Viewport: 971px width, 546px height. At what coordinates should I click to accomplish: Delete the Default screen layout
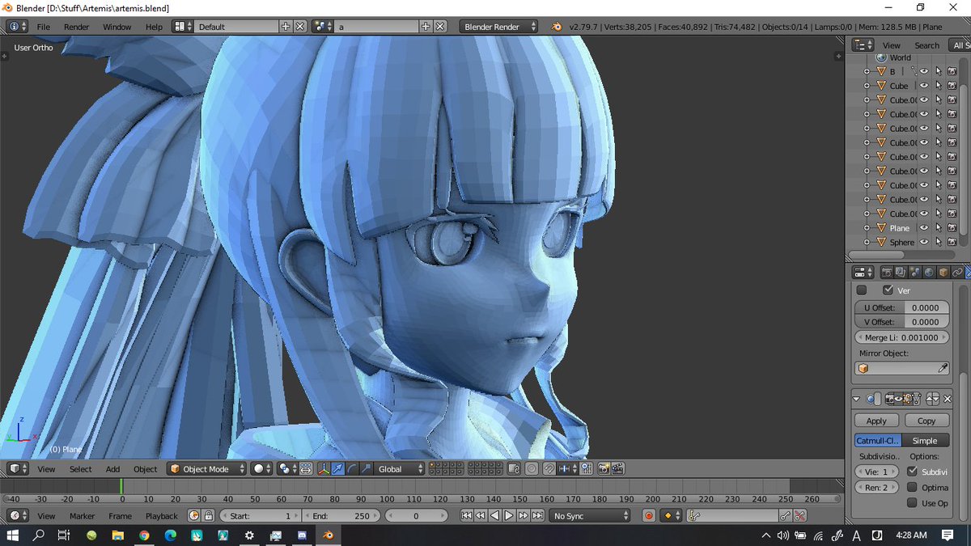300,27
